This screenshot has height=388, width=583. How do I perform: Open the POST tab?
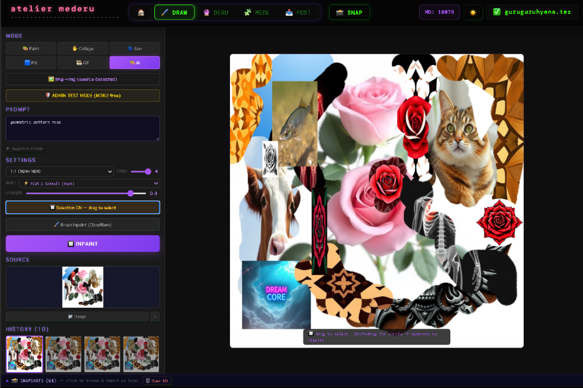(298, 13)
